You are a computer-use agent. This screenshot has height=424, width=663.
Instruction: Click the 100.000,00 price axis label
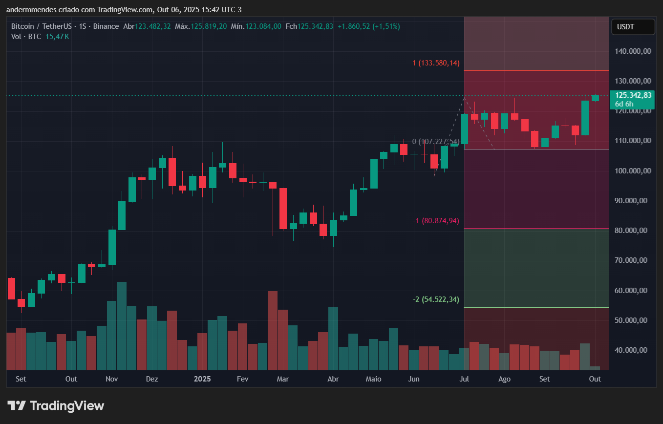[633, 170]
